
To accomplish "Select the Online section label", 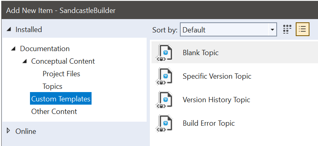I will click(x=26, y=131).
